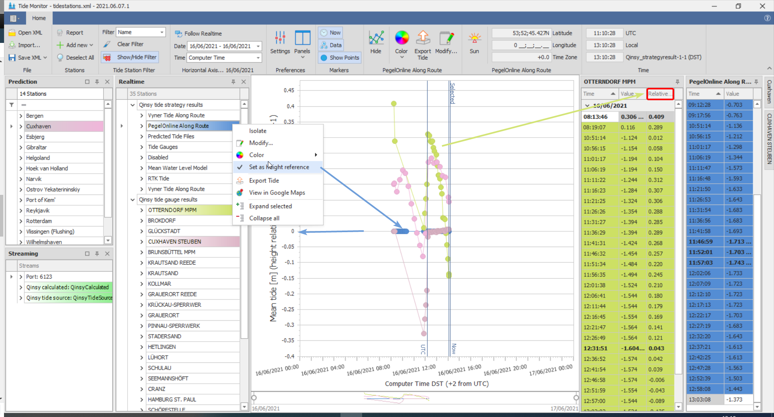Click the Show/Hide Filter button
The width and height of the screenshot is (774, 417).
130,57
